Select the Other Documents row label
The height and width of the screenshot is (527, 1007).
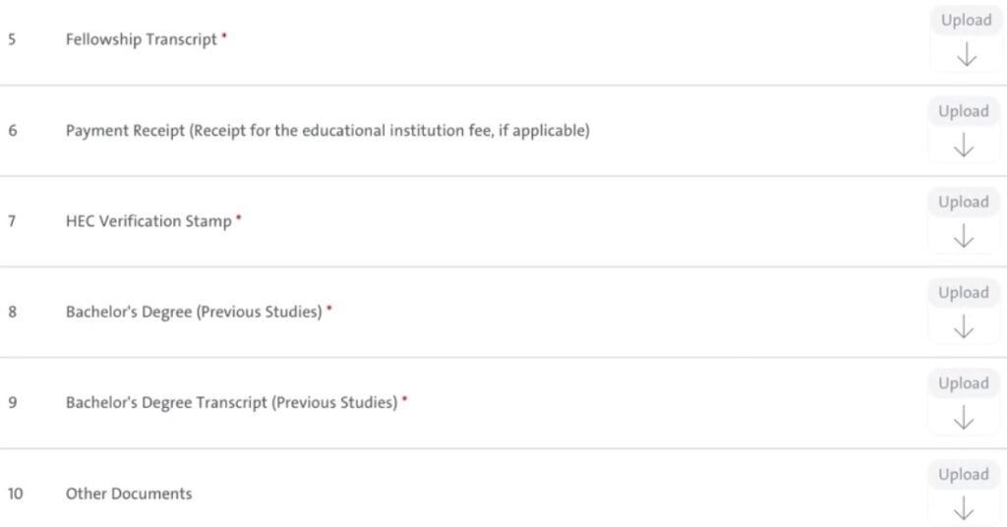(129, 494)
